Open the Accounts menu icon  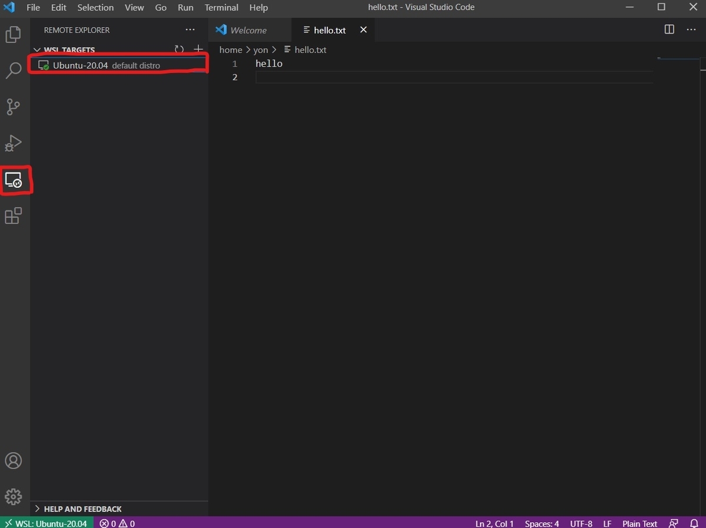click(x=13, y=460)
